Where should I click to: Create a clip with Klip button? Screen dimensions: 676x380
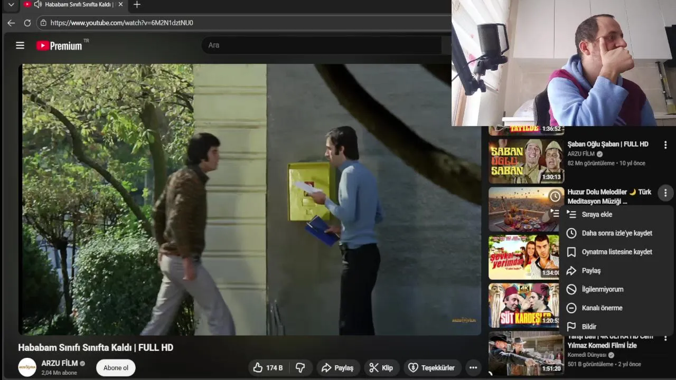pos(381,368)
